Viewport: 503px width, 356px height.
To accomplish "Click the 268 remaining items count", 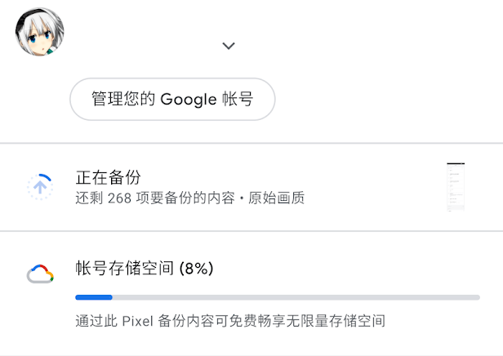I will click(119, 198).
